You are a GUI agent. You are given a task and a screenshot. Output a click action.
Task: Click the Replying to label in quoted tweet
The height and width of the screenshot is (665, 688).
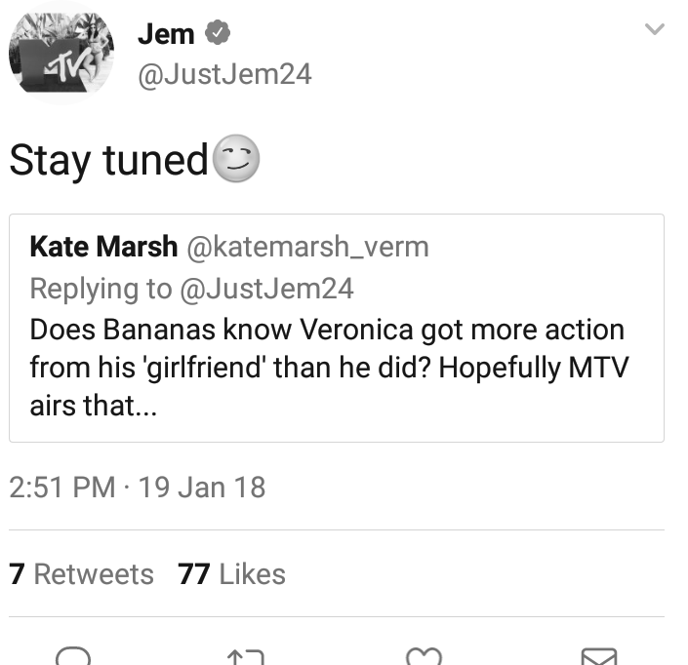pos(101,290)
